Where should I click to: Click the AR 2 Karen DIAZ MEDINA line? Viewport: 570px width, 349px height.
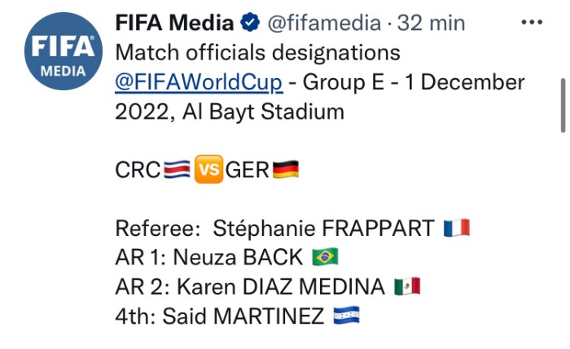[250, 286]
